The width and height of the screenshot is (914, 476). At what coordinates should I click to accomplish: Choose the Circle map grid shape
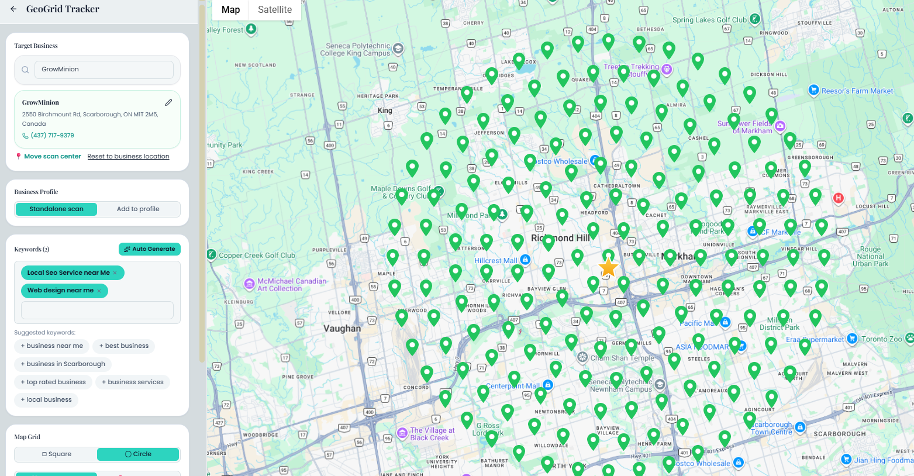pyautogui.click(x=138, y=454)
